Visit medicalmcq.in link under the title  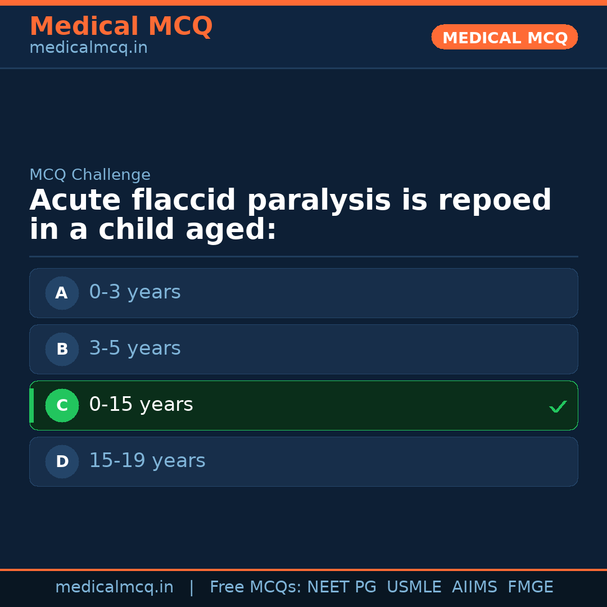88,48
